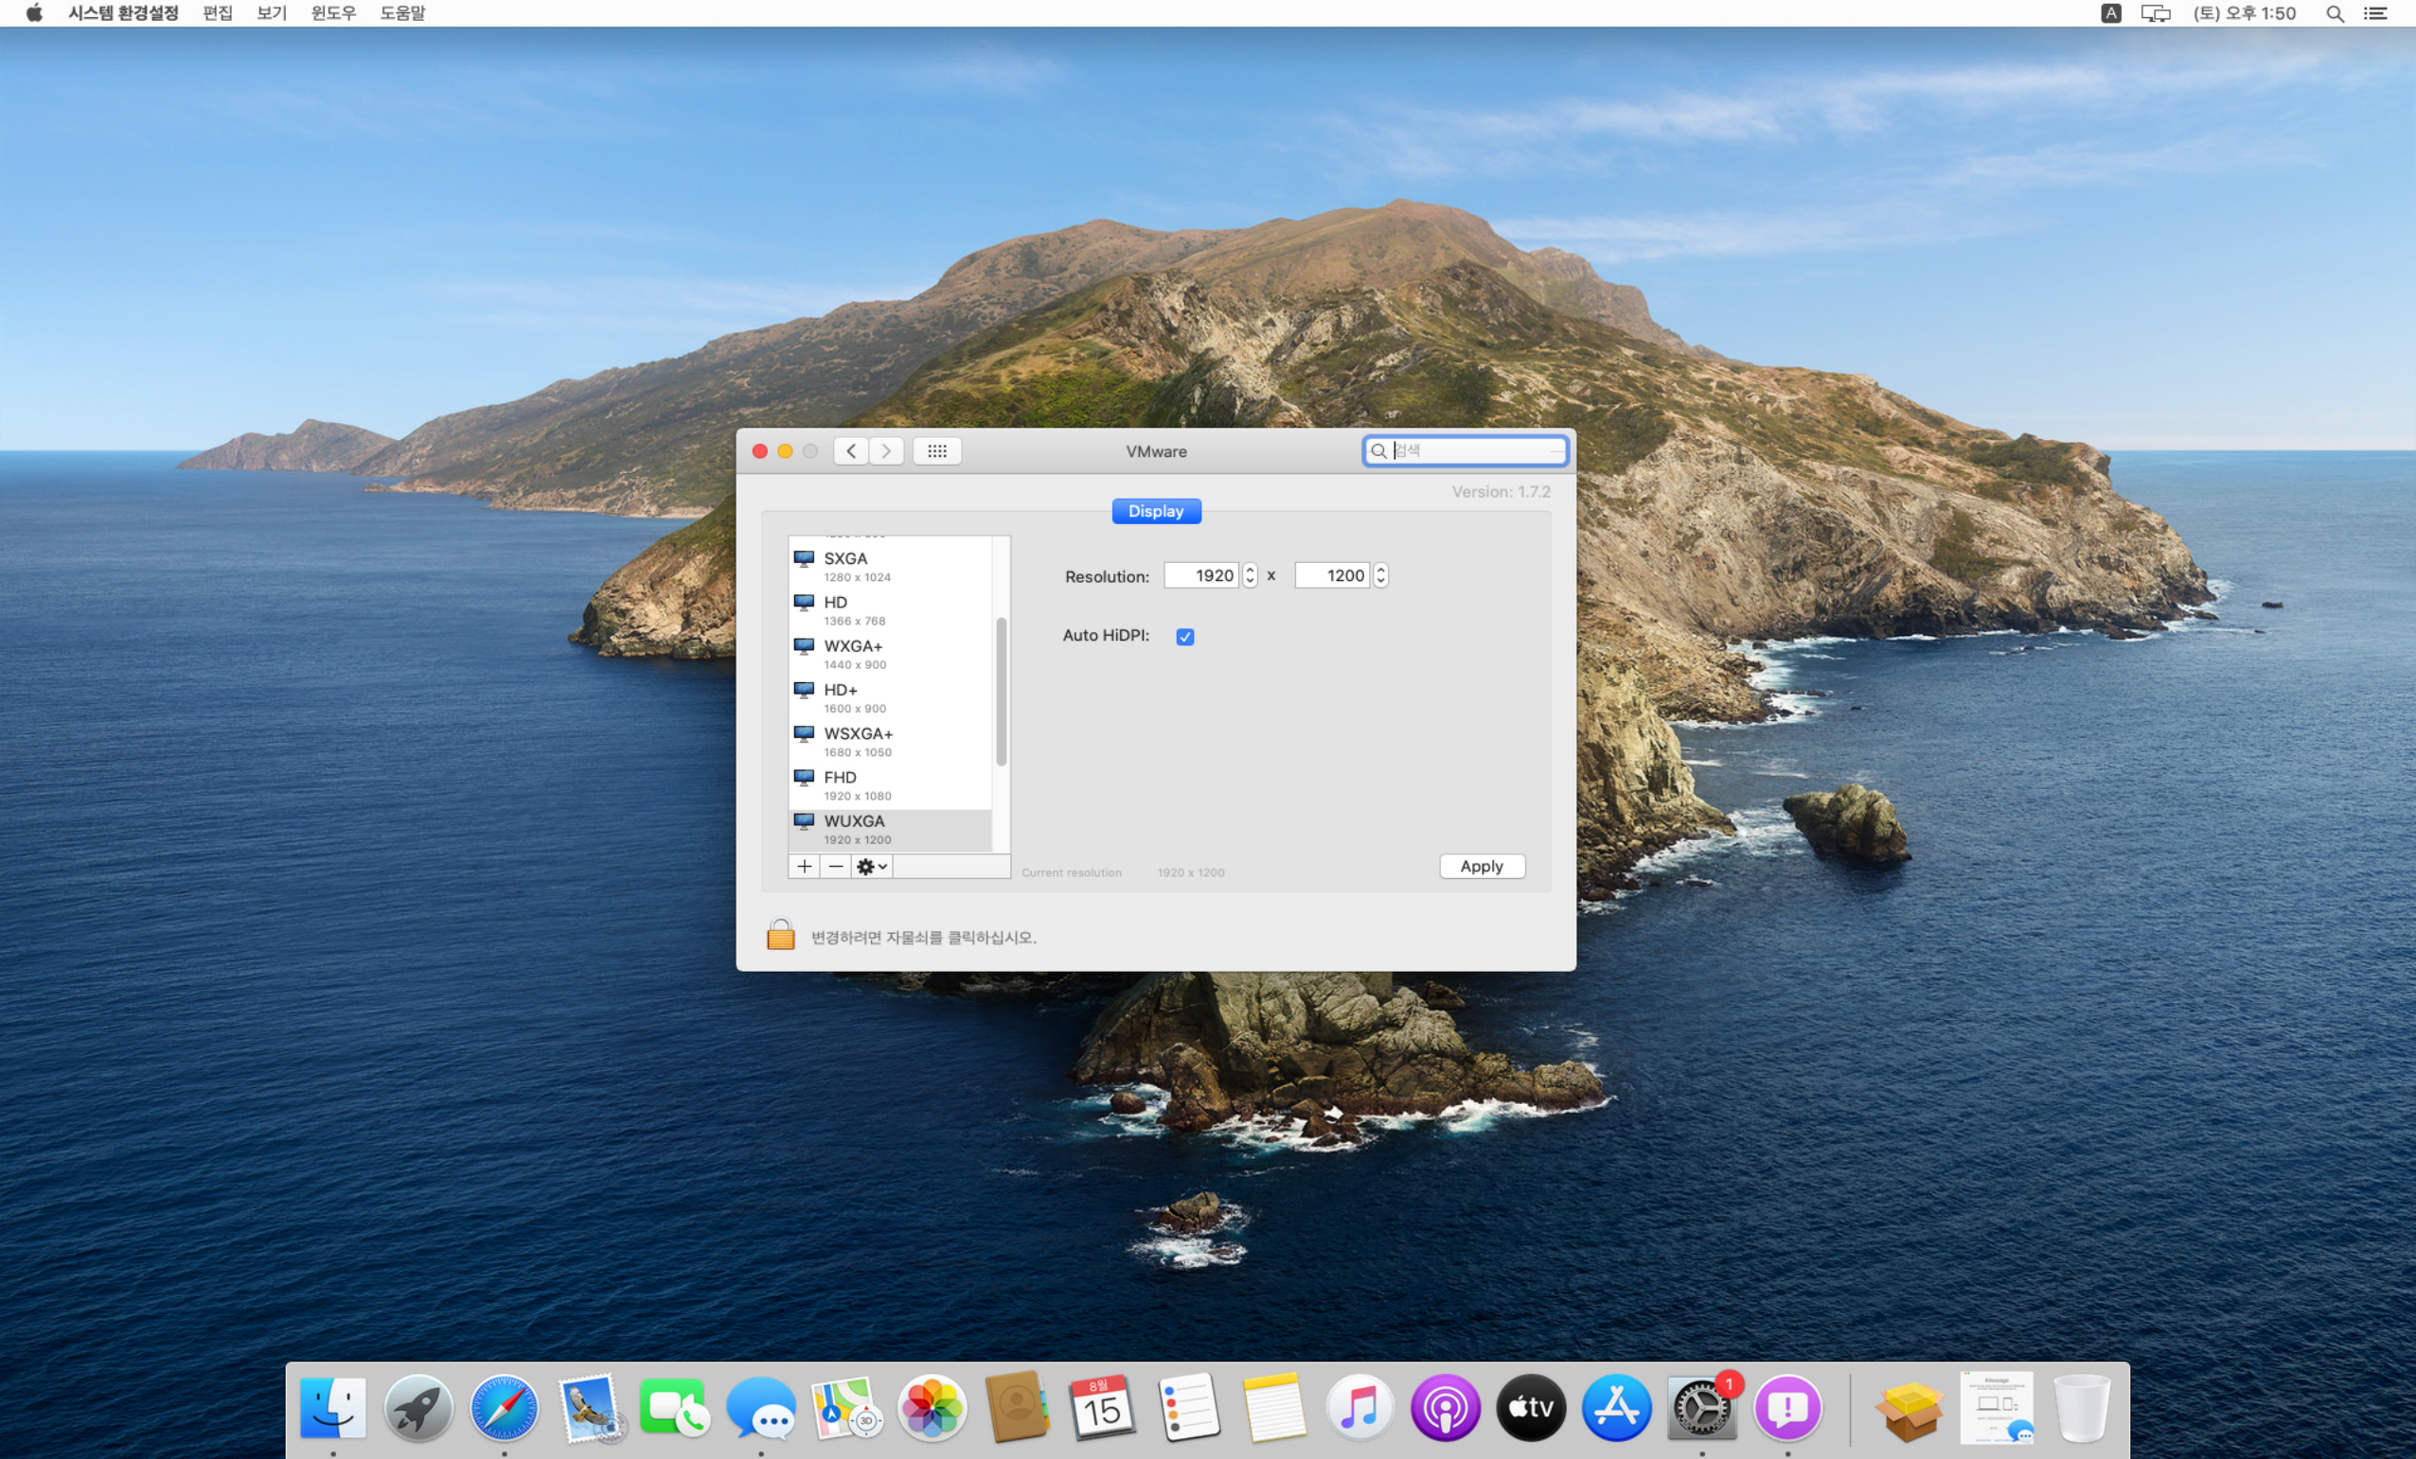Click the lock icon to make changes
This screenshot has height=1459, width=2416.
pos(780,935)
